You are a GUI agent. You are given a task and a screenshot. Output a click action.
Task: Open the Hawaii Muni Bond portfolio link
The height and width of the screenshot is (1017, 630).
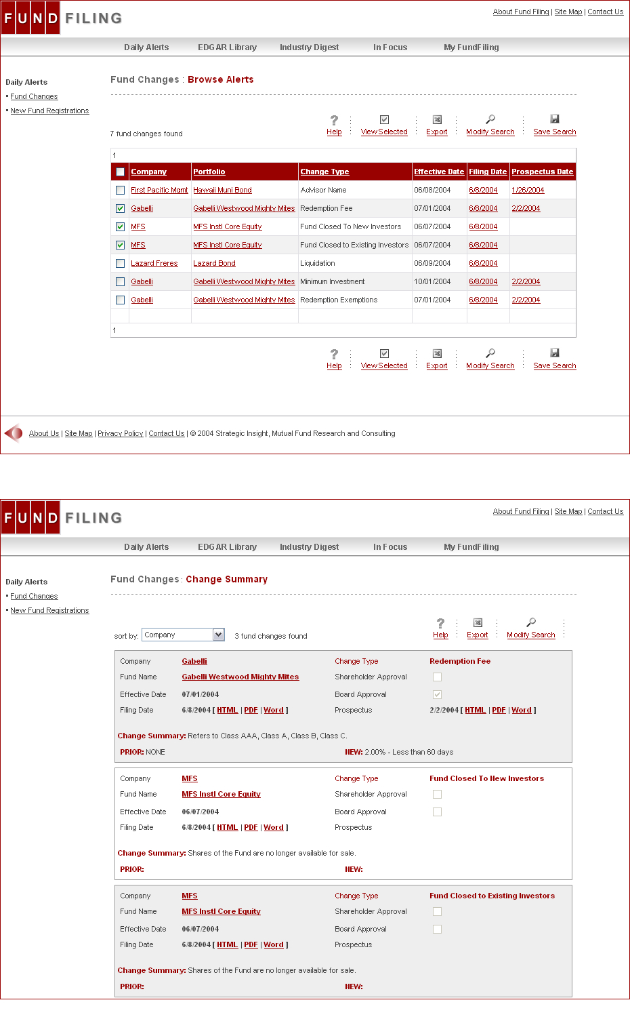coord(222,191)
